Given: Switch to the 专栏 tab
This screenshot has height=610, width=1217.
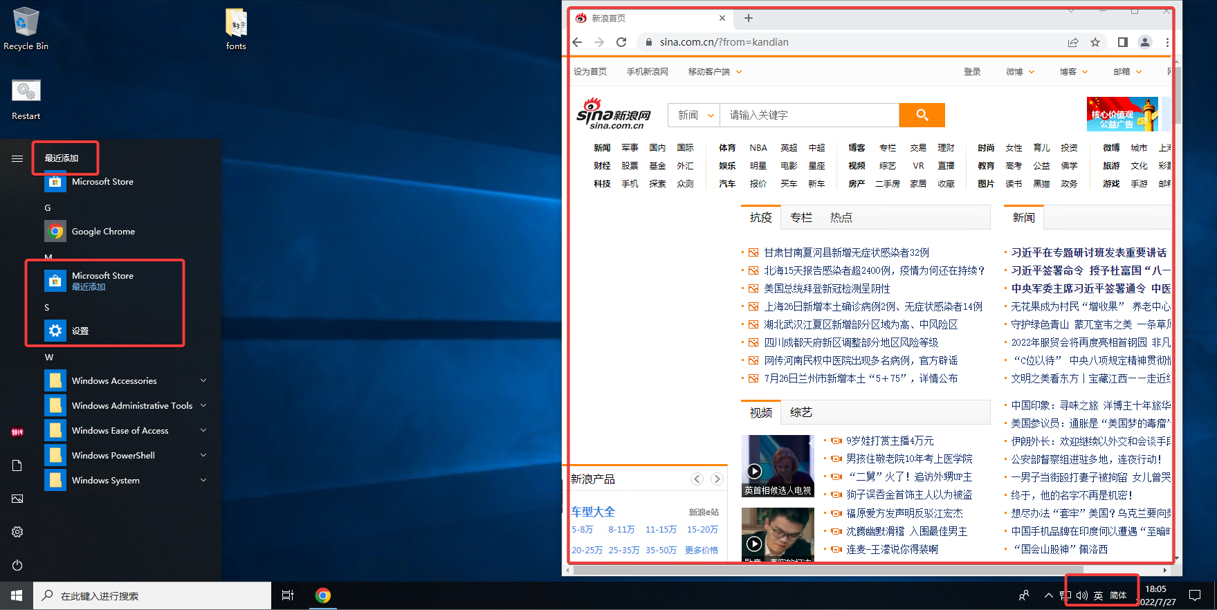Looking at the screenshot, I should coord(801,217).
